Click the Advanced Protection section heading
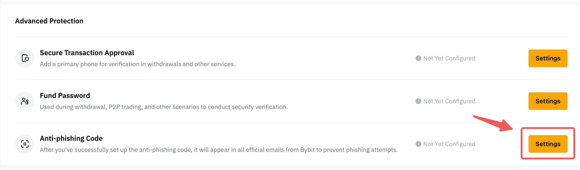The width and height of the screenshot is (580, 170). [x=49, y=21]
